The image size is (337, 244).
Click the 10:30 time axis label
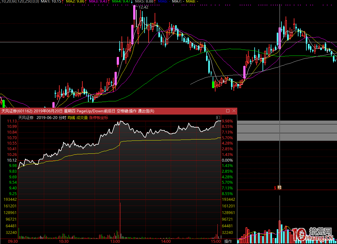(64, 241)
